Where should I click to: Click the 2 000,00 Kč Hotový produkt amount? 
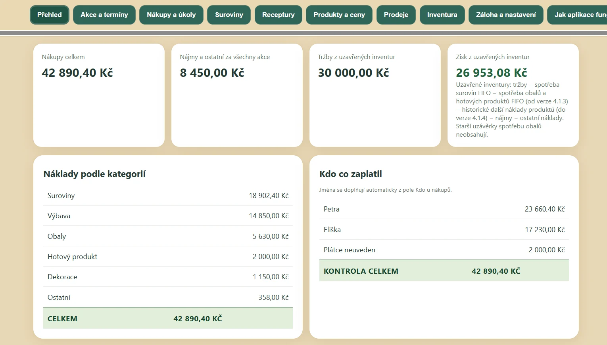click(x=271, y=257)
